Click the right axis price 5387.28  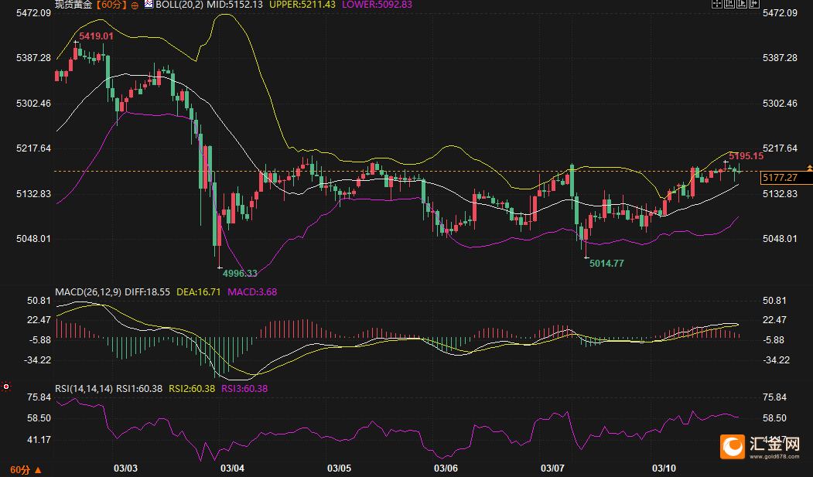coord(780,58)
